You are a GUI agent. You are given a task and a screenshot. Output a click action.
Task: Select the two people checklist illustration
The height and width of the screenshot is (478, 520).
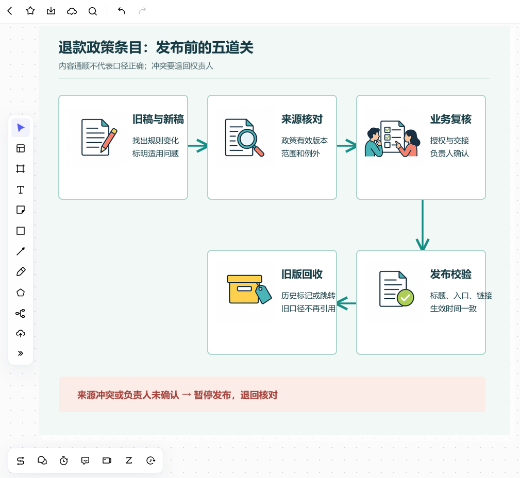point(392,138)
